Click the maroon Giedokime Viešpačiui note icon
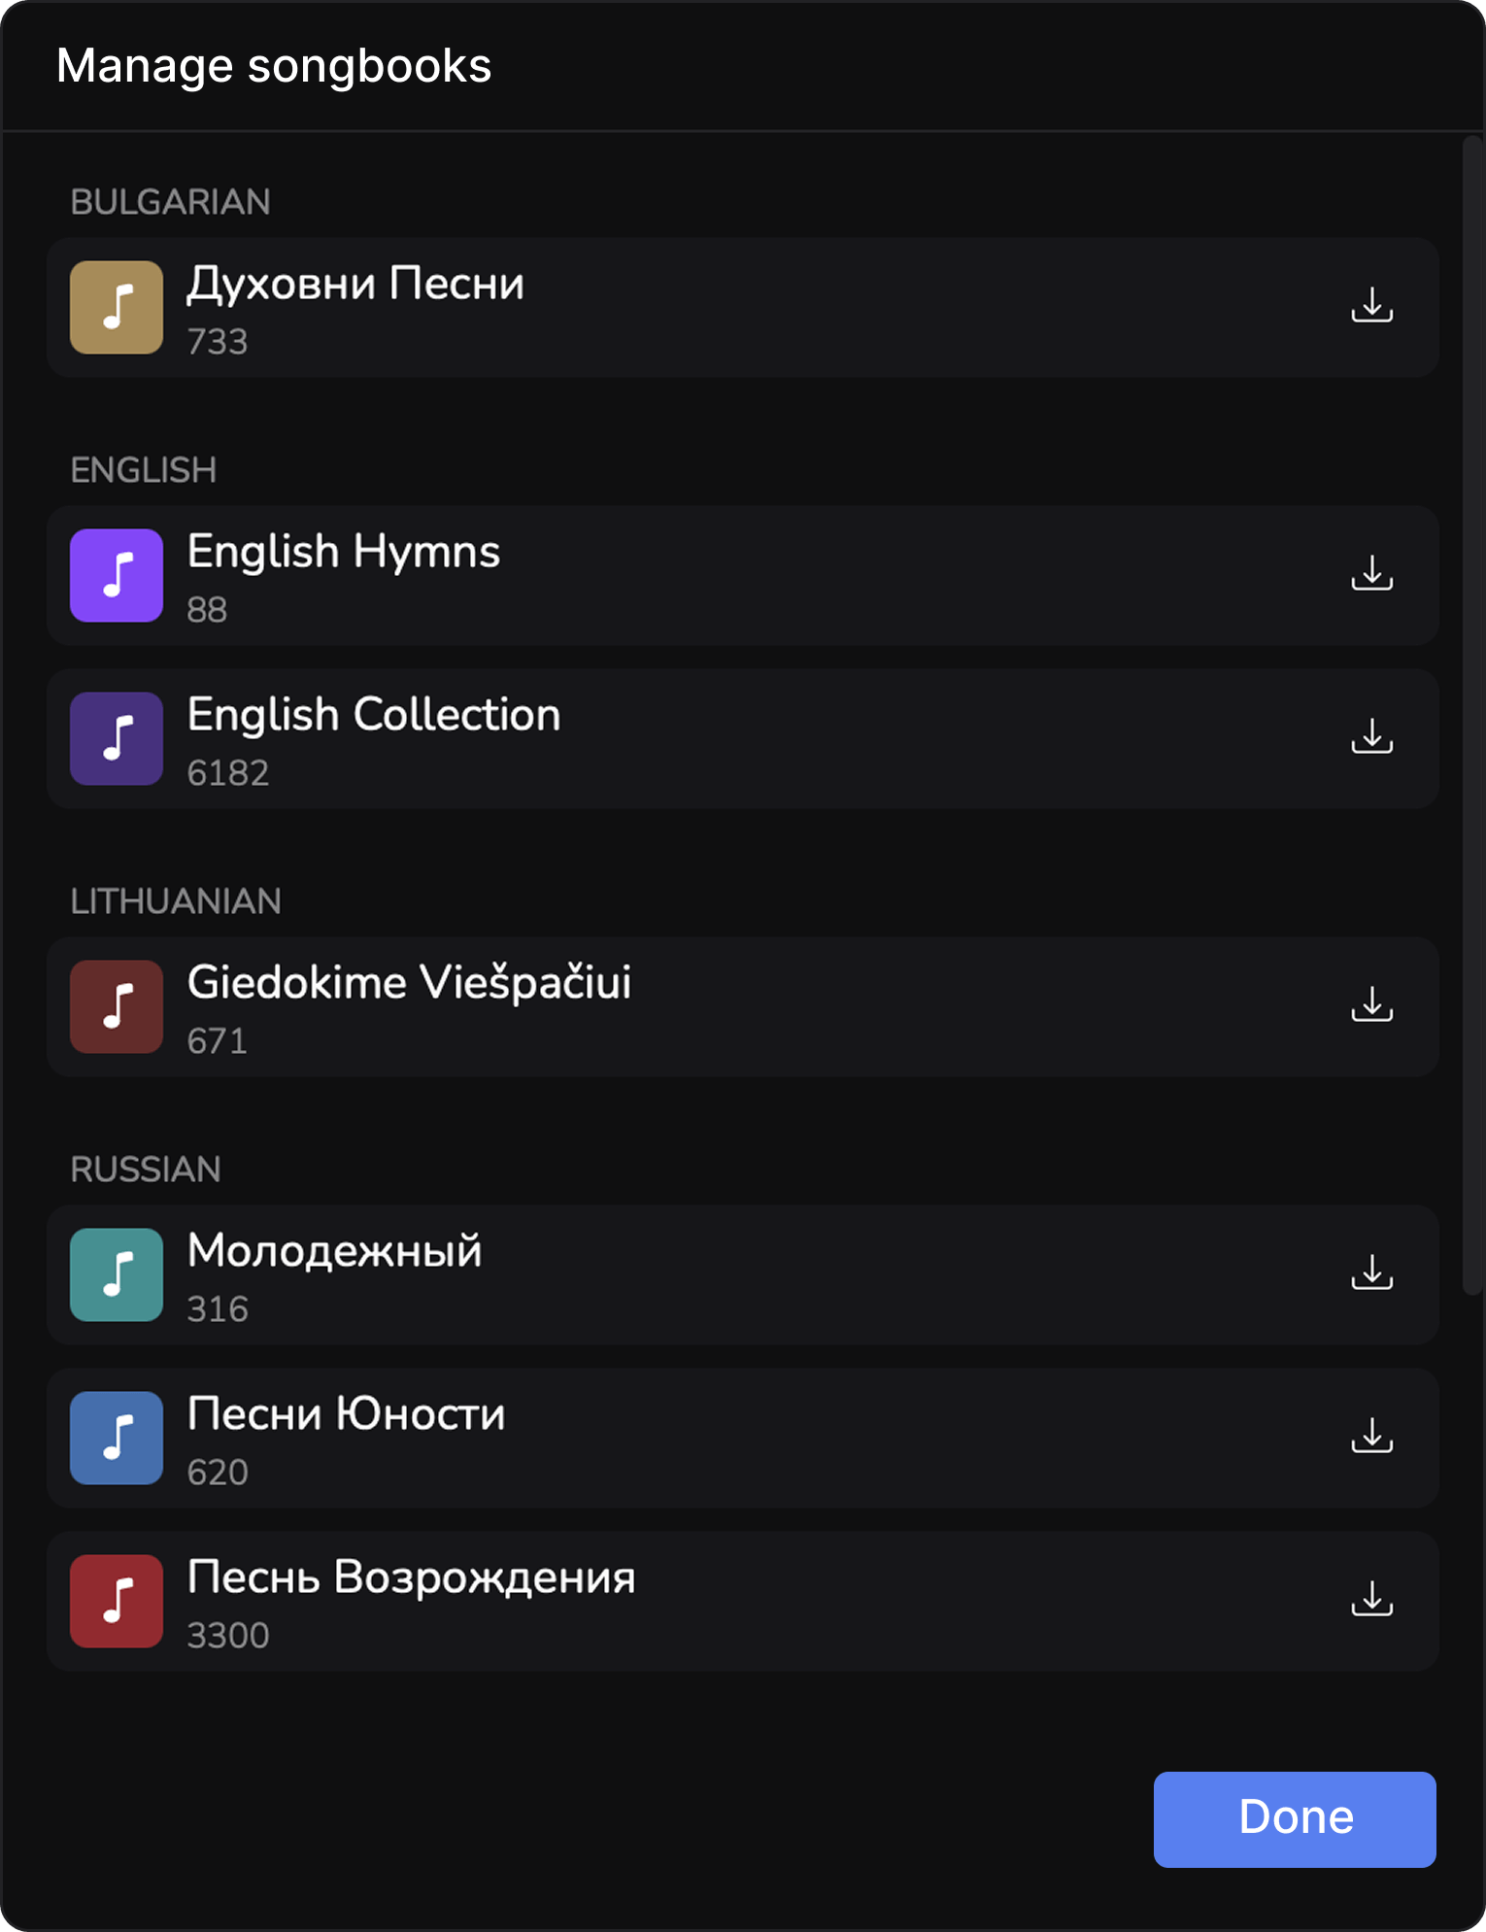This screenshot has width=1486, height=1932. (x=117, y=1006)
